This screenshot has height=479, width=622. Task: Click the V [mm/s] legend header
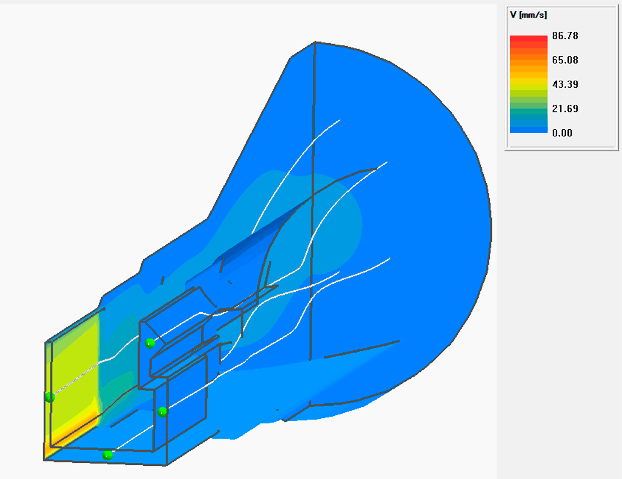click(528, 15)
